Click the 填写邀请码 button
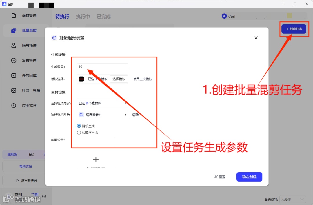This screenshot has height=205, width=313. [x=26, y=181]
